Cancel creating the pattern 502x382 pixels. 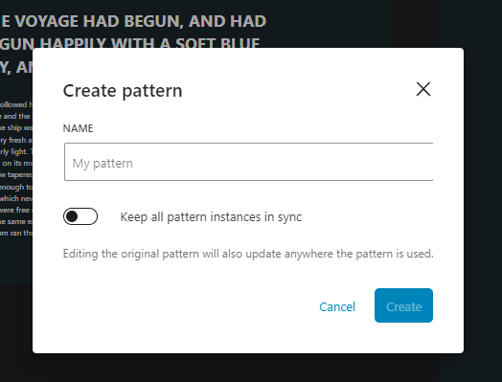(x=337, y=306)
